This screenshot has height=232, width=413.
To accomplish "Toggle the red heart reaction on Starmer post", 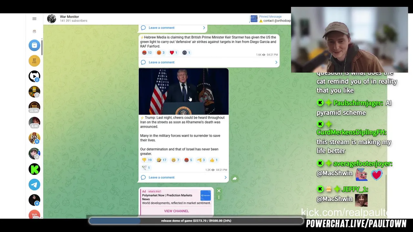I will [x=173, y=53].
